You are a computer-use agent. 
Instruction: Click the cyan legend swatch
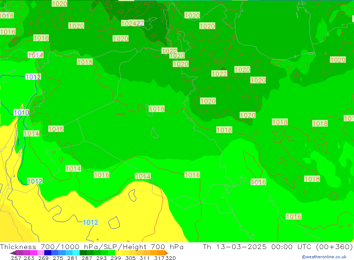click(76, 253)
